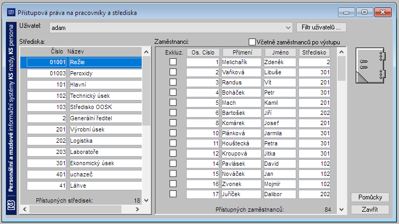Sort by the Jméno column header
Viewport: 399px width, 224px height.
[280, 52]
